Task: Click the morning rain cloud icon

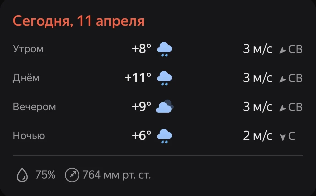Action: point(164,49)
